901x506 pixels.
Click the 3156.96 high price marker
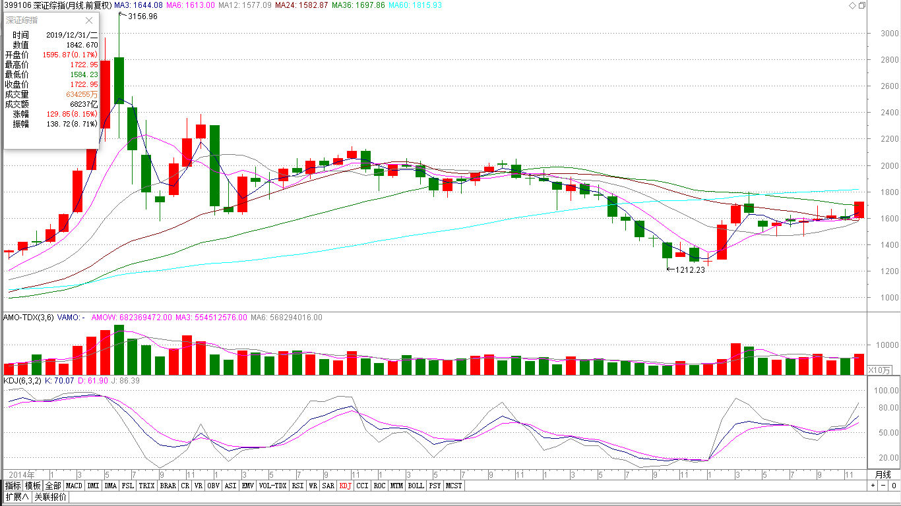coord(142,16)
